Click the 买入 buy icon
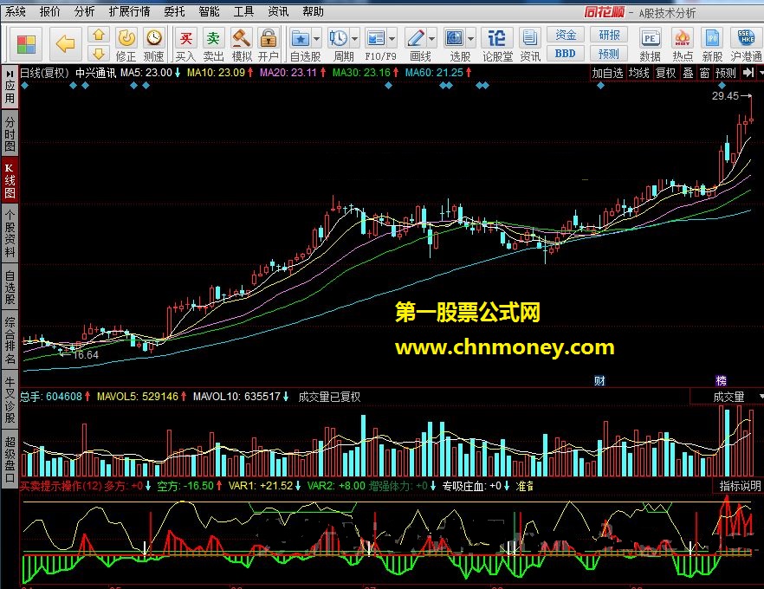The image size is (764, 589). tap(185, 44)
